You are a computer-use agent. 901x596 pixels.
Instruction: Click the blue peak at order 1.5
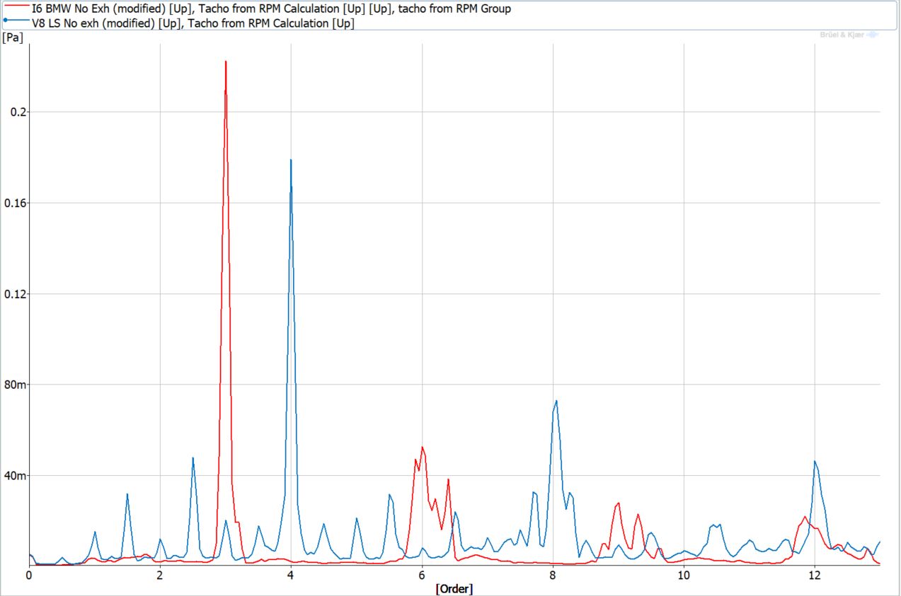tap(127, 494)
